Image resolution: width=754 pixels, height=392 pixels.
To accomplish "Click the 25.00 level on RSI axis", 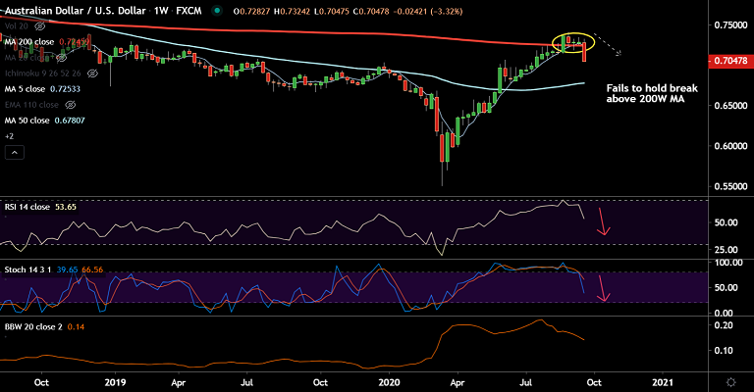I will click(x=727, y=250).
